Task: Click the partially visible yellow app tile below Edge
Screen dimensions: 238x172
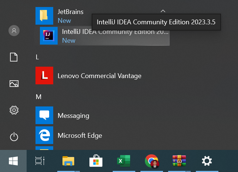Action: click(x=44, y=148)
